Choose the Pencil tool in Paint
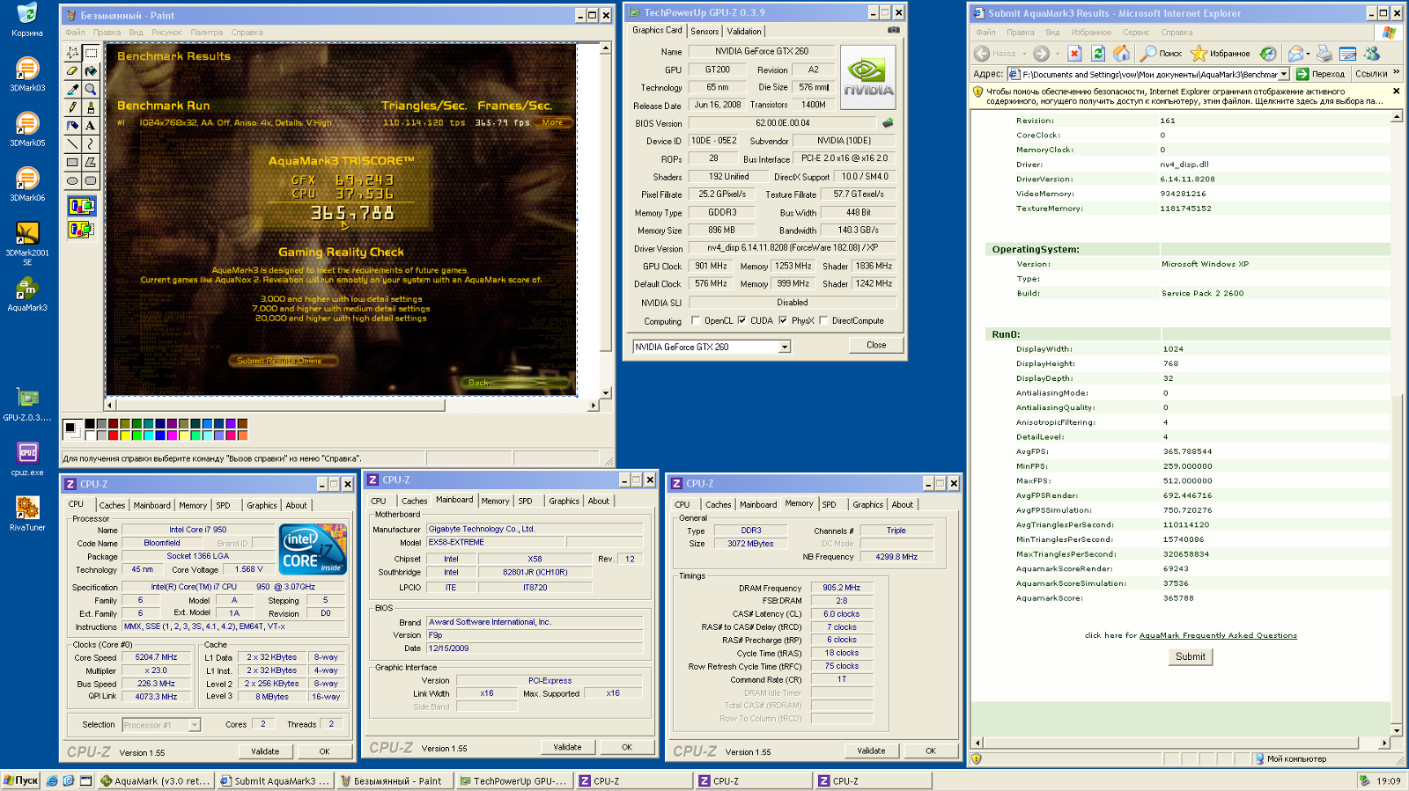The width and height of the screenshot is (1409, 791). pyautogui.click(x=72, y=107)
